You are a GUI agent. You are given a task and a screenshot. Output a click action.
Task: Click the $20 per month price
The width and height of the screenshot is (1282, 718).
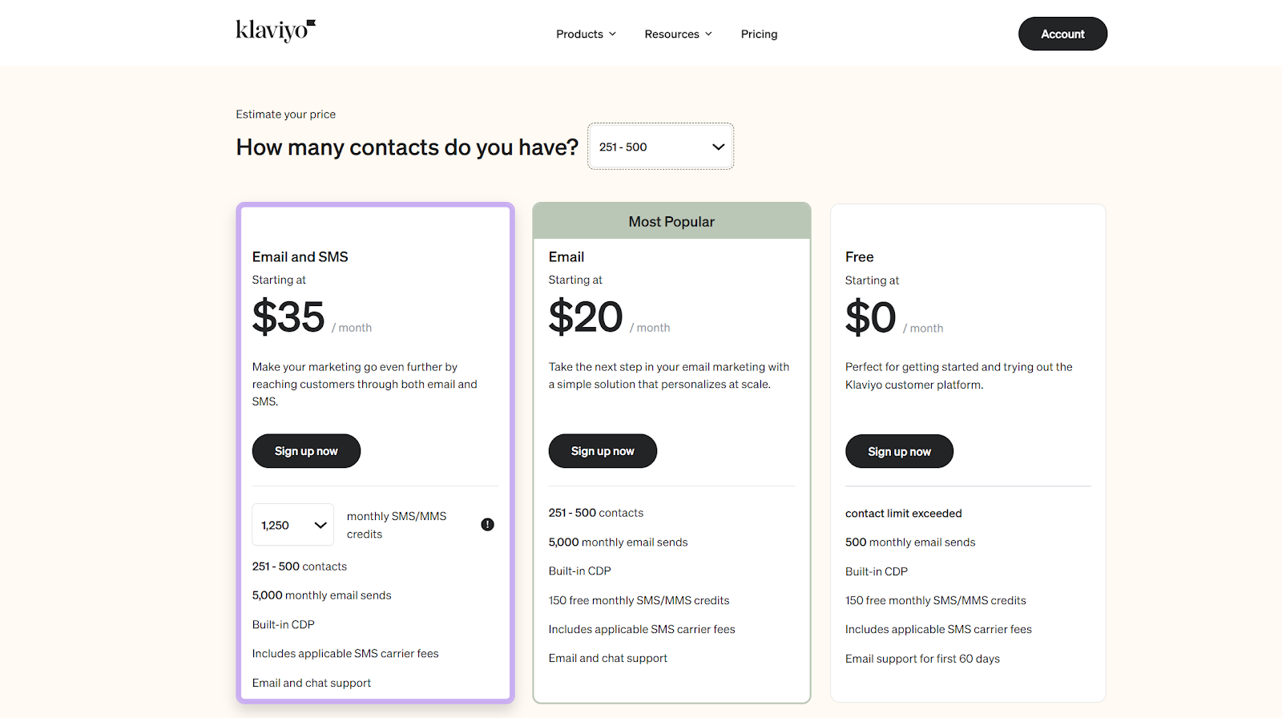pos(586,317)
